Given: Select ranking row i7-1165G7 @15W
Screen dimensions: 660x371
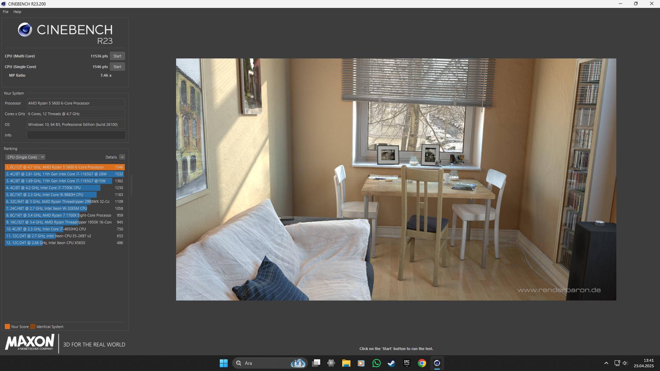Looking at the screenshot, I should coord(65,181).
